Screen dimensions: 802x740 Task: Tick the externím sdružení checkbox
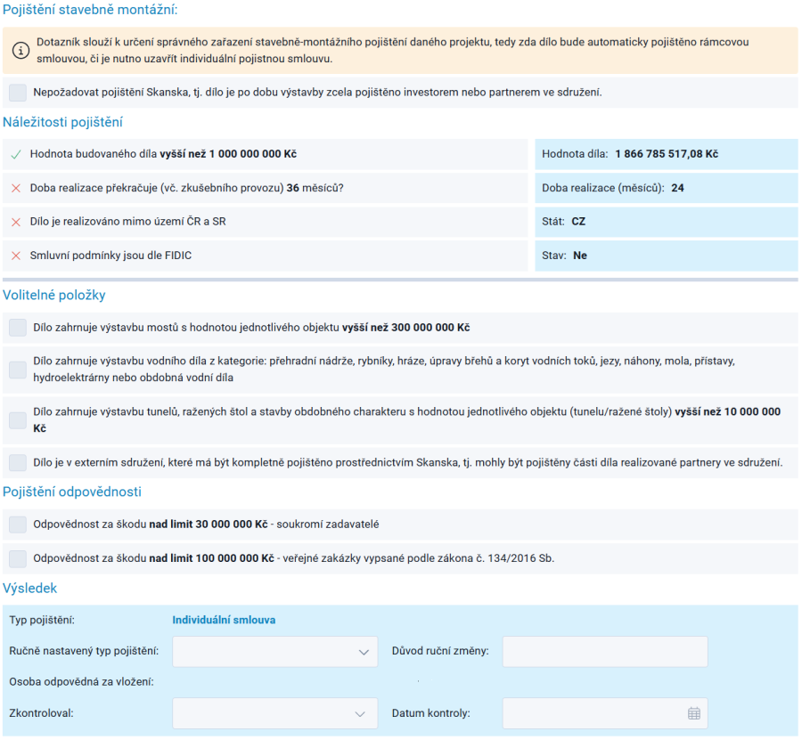tap(18, 462)
